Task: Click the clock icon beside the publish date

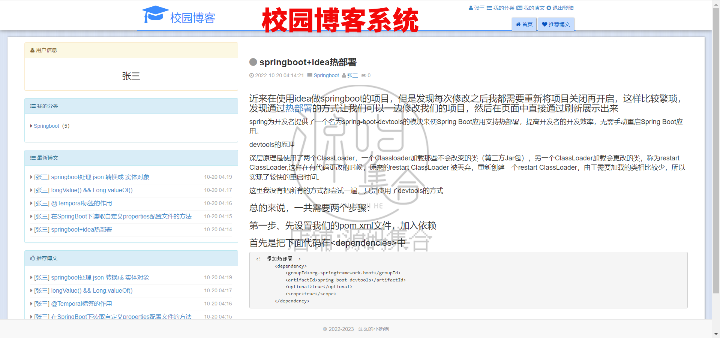Action: [252, 75]
